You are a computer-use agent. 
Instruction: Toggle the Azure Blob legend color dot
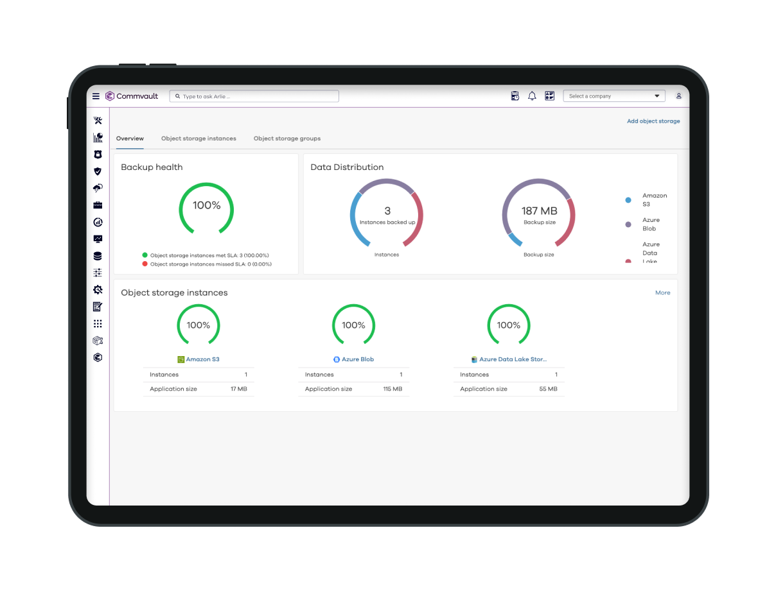pos(628,225)
